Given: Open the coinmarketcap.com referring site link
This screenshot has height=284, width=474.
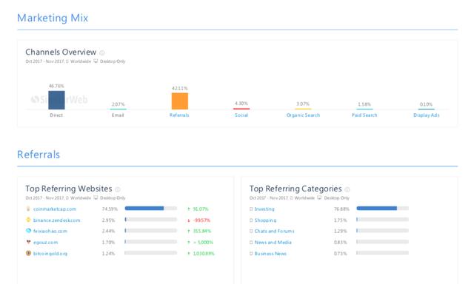Looking at the screenshot, I should 55,209.
